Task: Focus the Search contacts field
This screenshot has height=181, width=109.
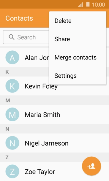Action: (x=26, y=37)
